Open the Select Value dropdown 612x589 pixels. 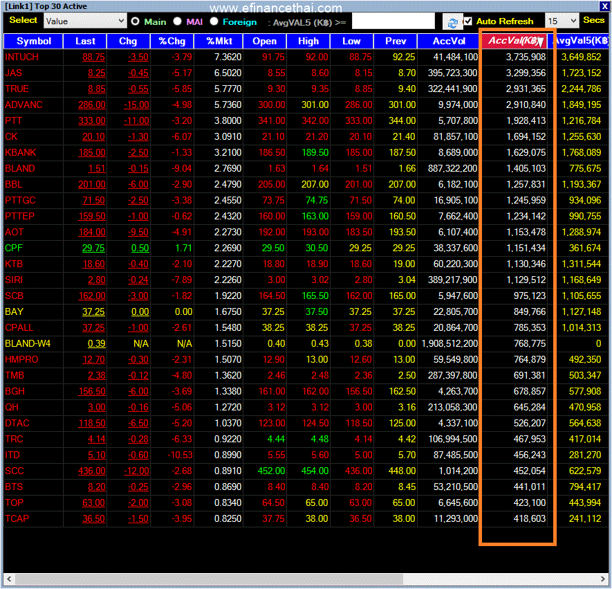click(x=85, y=21)
